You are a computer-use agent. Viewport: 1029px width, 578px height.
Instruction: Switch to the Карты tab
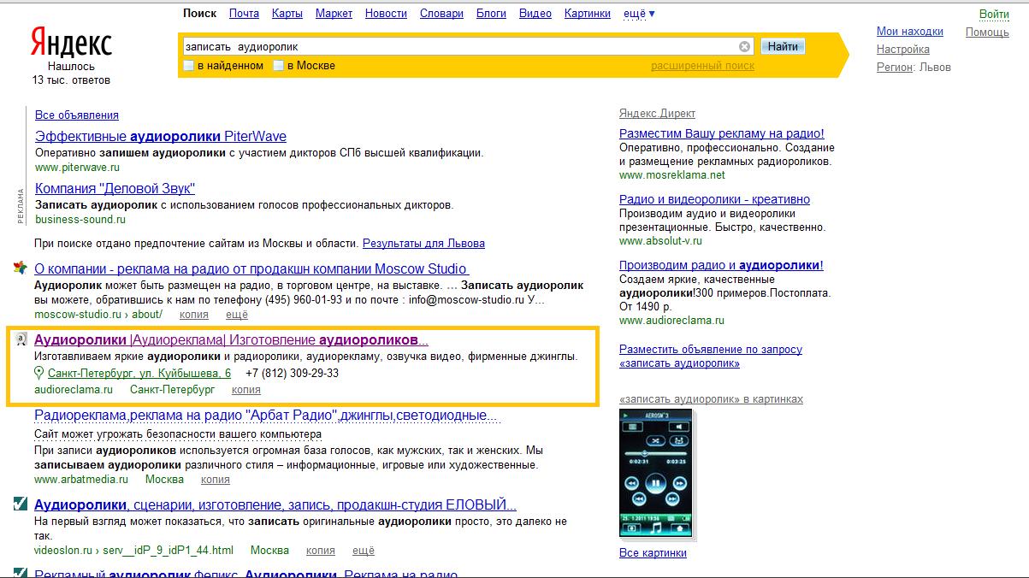pos(287,14)
